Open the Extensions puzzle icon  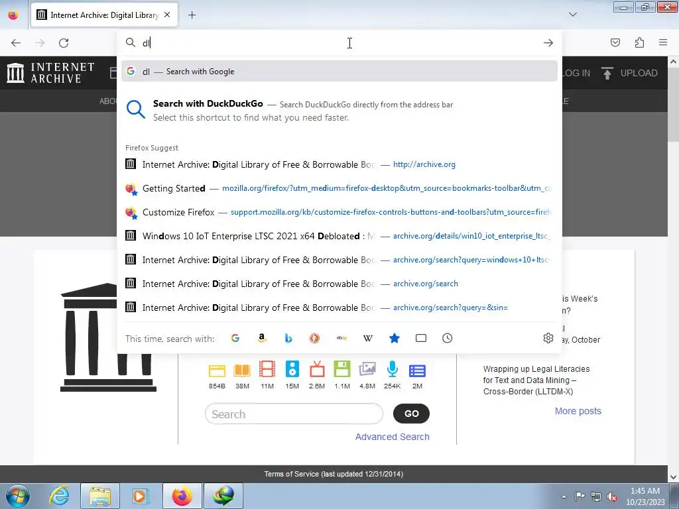pyautogui.click(x=639, y=42)
